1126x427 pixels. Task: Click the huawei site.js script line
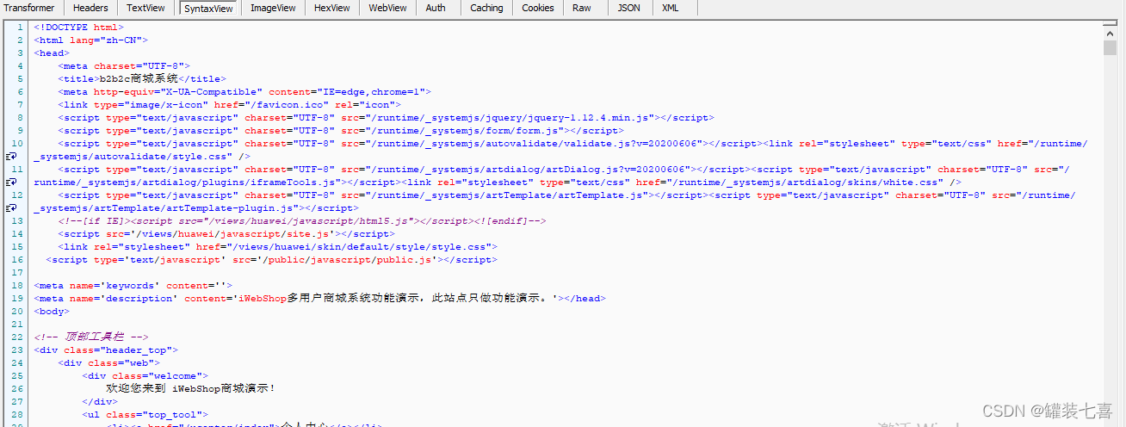(x=226, y=234)
